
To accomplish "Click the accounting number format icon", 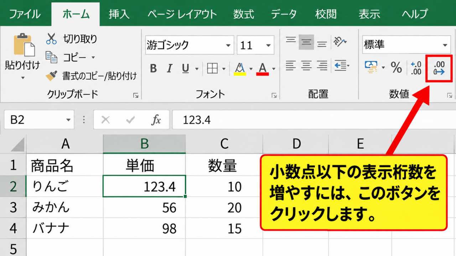I will (371, 67).
